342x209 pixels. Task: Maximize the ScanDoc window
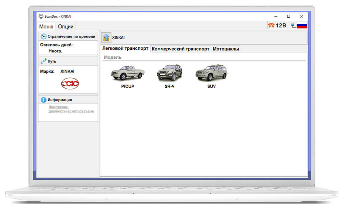point(289,16)
